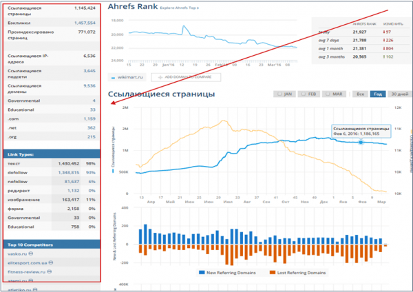Open the nofollow links count 81,637
The width and height of the screenshot is (413, 292).
point(72,182)
